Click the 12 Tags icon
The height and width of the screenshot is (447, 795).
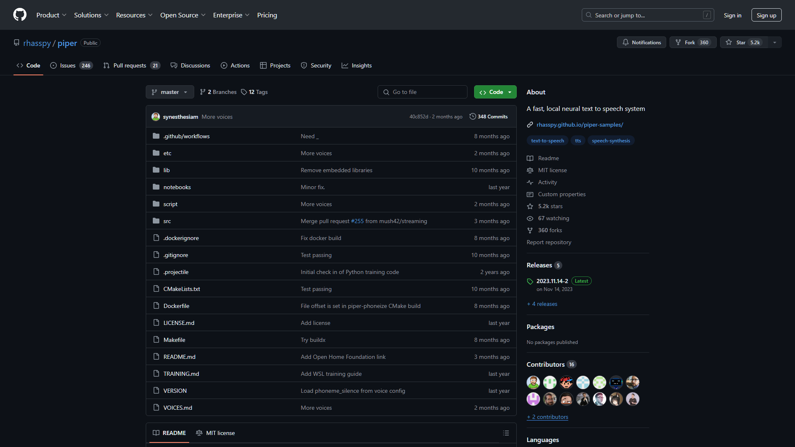point(244,92)
